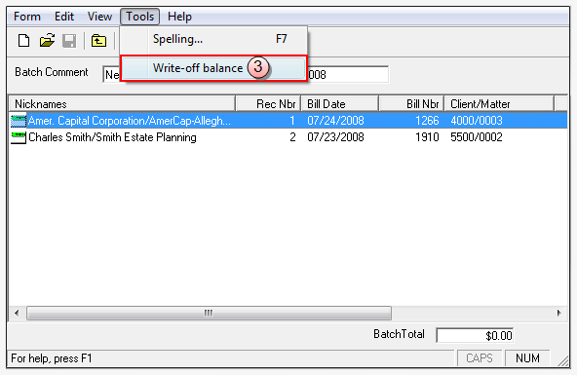
Task: Click bill number 1266
Action: (x=427, y=121)
